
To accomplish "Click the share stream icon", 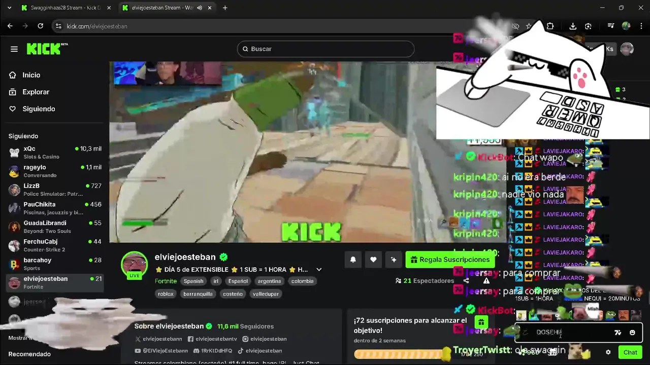I will 466,281.
